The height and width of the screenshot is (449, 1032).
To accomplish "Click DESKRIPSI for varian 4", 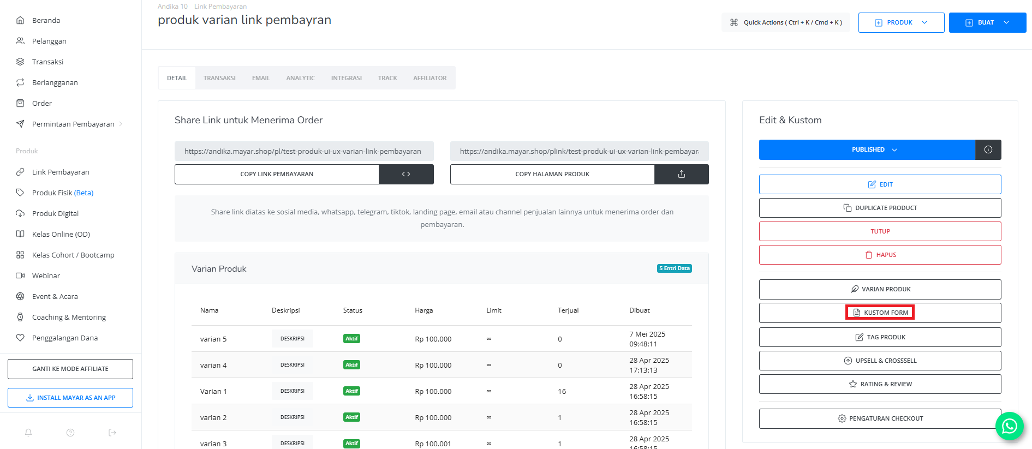I will pos(293,365).
